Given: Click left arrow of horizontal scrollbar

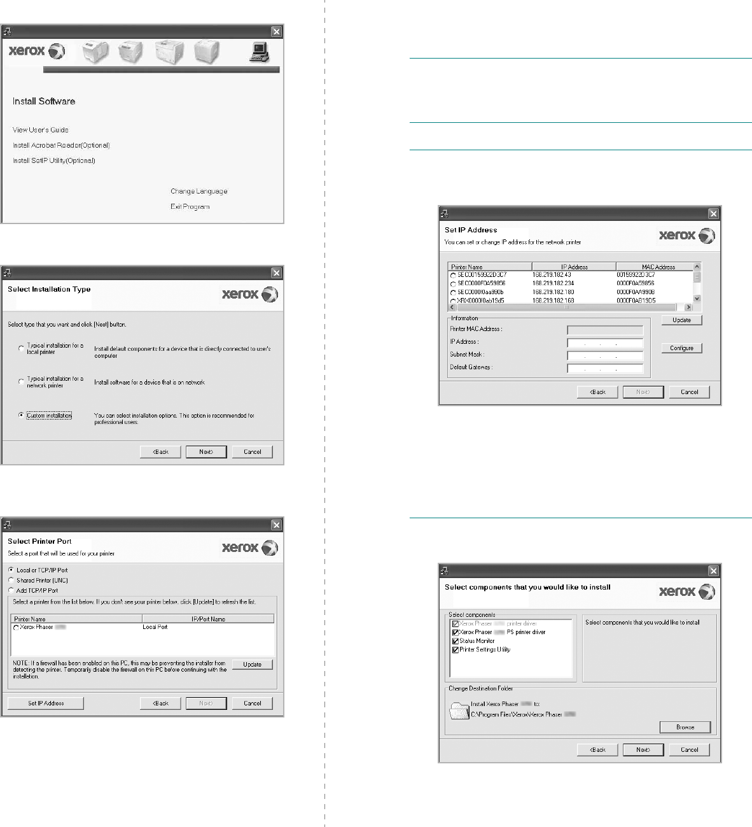Looking at the screenshot, I should tap(452, 307).
